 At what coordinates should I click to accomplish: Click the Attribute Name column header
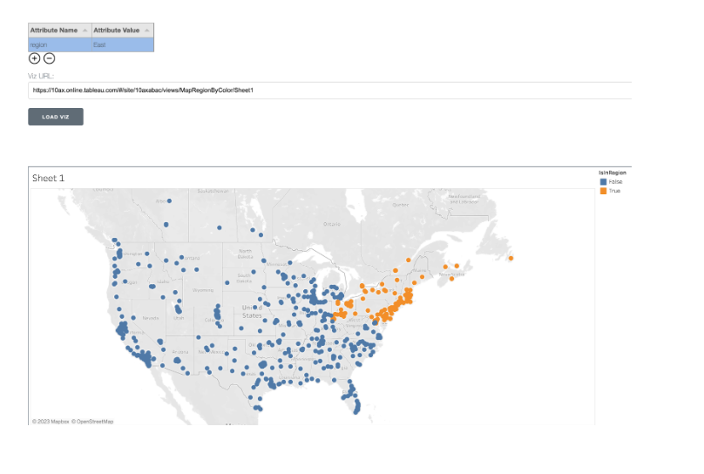tap(54, 30)
